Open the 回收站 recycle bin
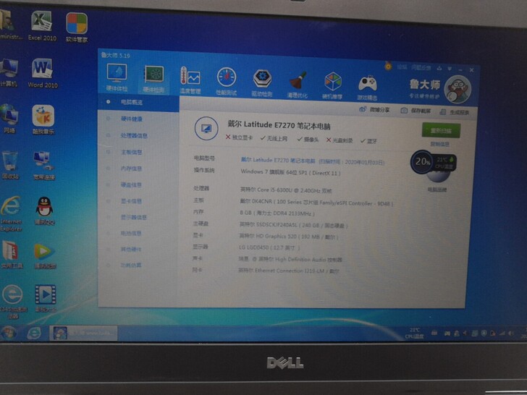Screen dimensions: 527x395 pyautogui.click(x=10, y=165)
